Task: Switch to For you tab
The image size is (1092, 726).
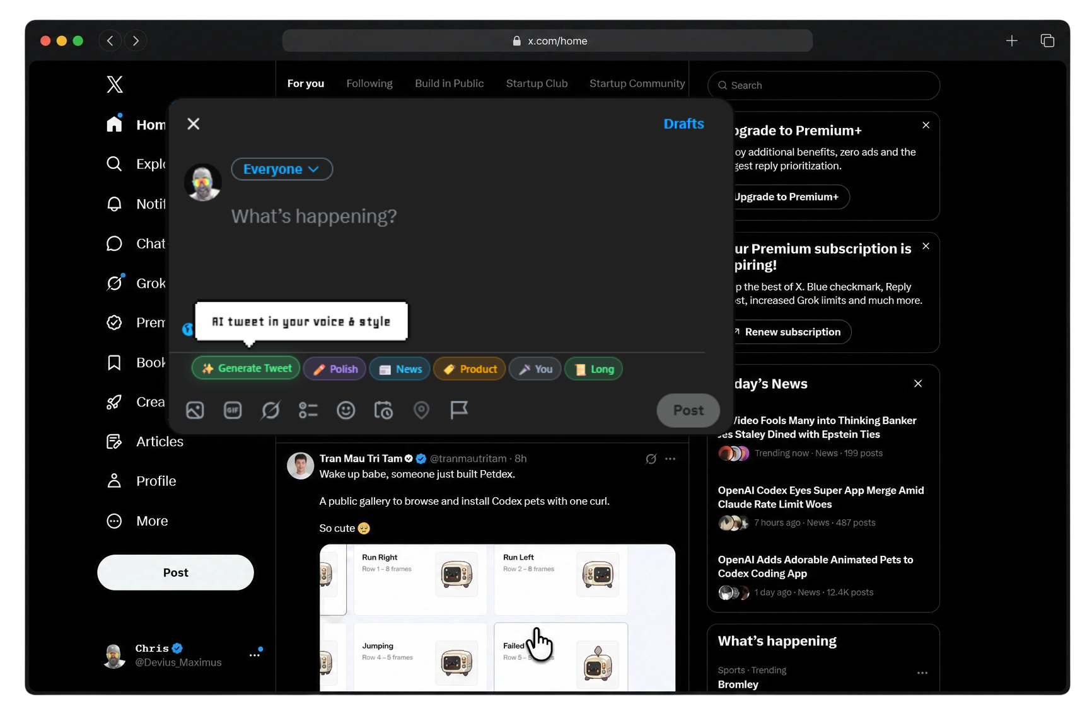Action: pyautogui.click(x=306, y=83)
